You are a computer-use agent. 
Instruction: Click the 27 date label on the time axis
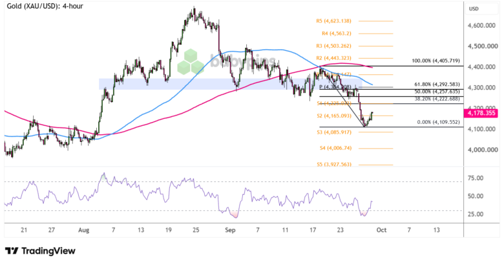tap(52, 230)
